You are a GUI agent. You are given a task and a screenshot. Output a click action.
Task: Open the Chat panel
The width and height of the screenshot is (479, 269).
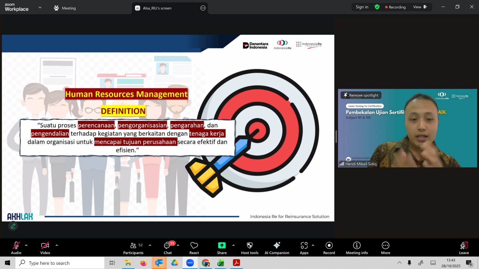(168, 248)
